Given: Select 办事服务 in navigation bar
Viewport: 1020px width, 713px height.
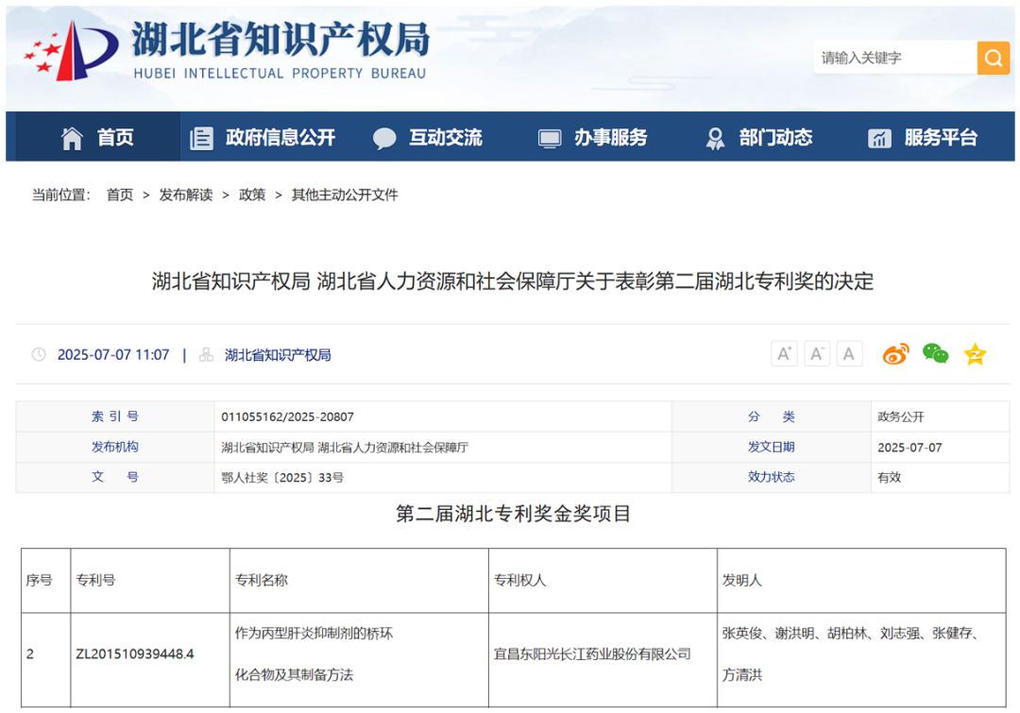Looking at the screenshot, I should [593, 138].
